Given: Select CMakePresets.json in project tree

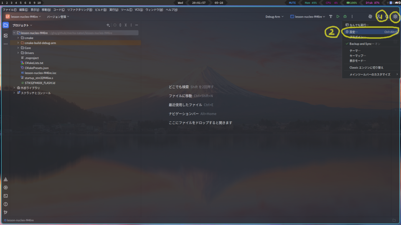Looking at the screenshot, I should click(37, 68).
